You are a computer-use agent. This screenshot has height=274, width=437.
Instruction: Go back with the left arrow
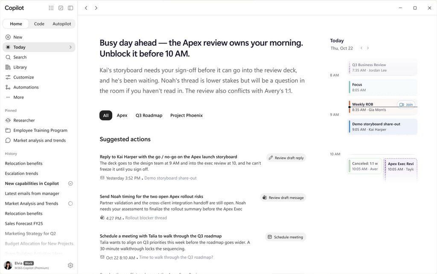click(86, 8)
